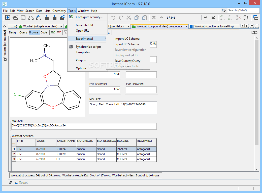Switch to the Wombat (widgets overview) tab
The height and width of the screenshot is (193, 262).
[x=40, y=26]
